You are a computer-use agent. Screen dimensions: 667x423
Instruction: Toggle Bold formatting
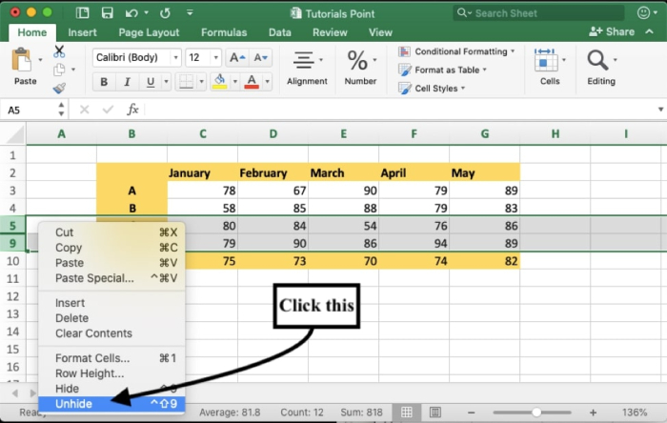tap(104, 82)
